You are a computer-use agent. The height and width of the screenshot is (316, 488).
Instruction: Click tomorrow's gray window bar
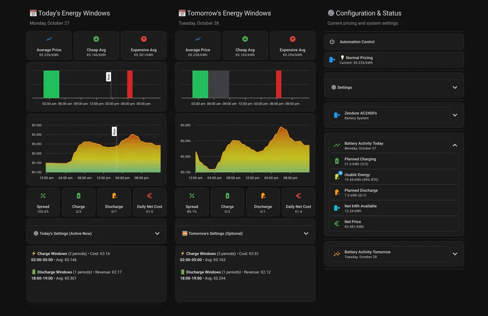click(x=219, y=84)
